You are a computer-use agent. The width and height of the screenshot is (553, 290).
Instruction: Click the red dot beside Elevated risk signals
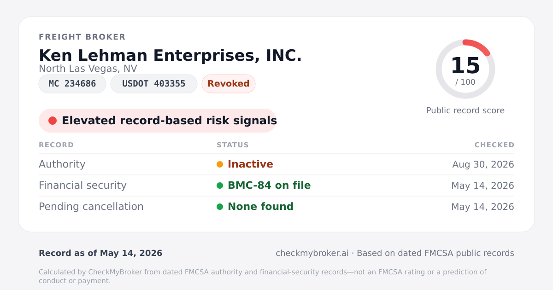click(53, 121)
